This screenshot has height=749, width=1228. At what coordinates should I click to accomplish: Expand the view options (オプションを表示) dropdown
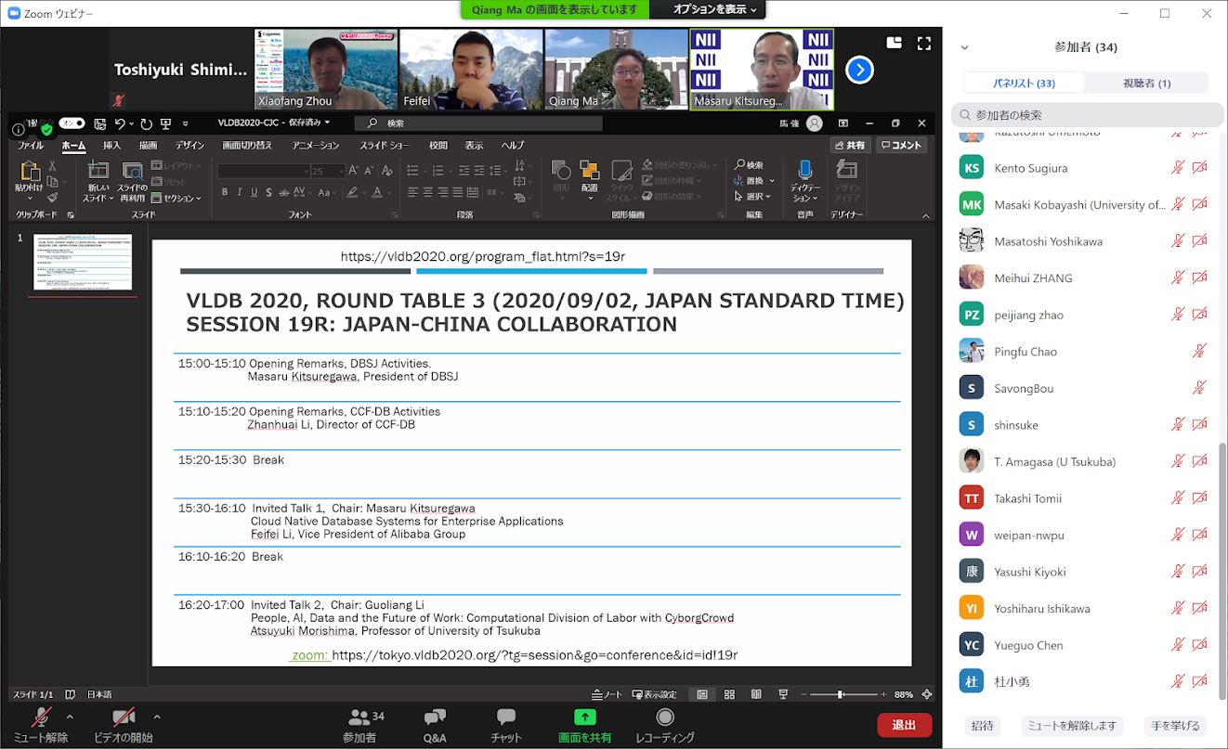[713, 9]
